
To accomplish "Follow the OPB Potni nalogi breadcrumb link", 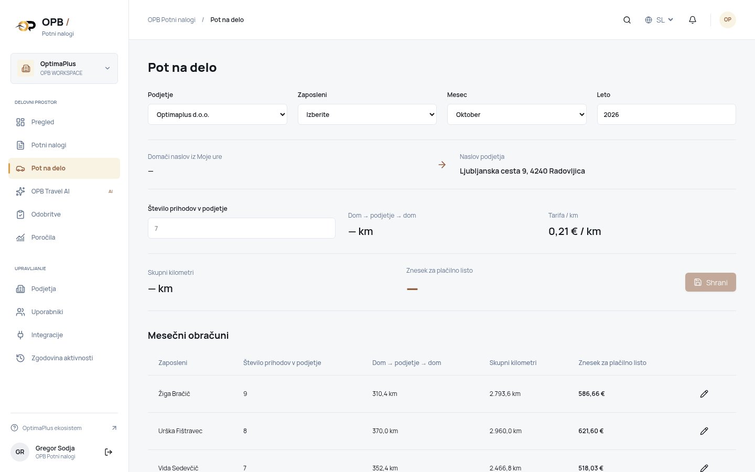I will click(171, 20).
